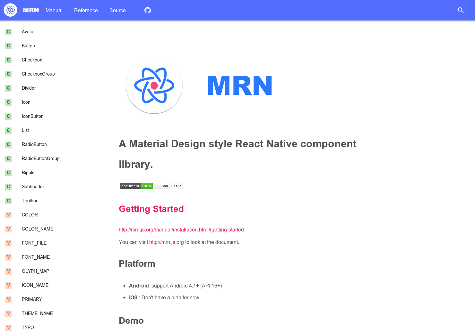Click the class badge next to Avatar
This screenshot has width=475, height=332.
click(x=8, y=32)
